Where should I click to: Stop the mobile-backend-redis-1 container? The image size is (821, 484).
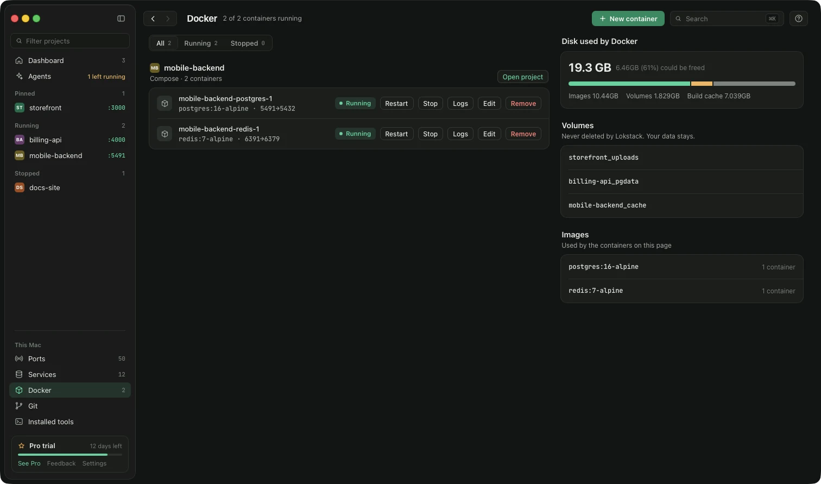point(430,134)
